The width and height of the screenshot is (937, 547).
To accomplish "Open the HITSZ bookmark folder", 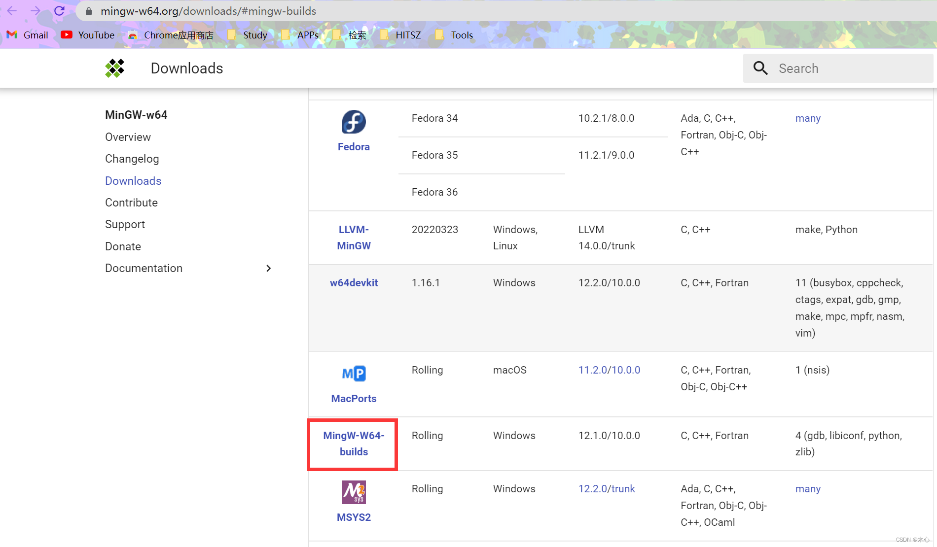I will tap(400, 35).
